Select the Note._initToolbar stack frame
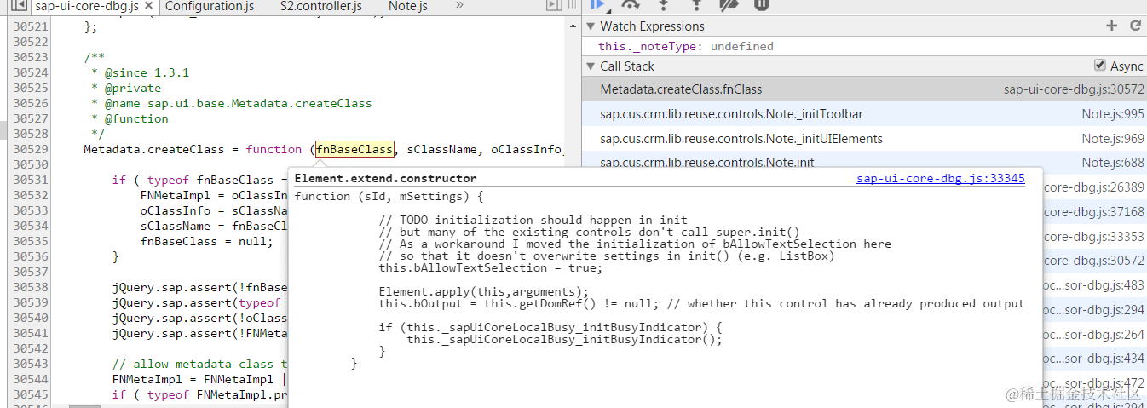This screenshot has width=1147, height=408. [x=864, y=114]
